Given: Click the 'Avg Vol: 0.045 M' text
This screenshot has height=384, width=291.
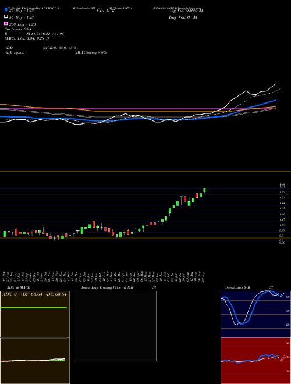Looking at the screenshot, I should (x=186, y=10).
